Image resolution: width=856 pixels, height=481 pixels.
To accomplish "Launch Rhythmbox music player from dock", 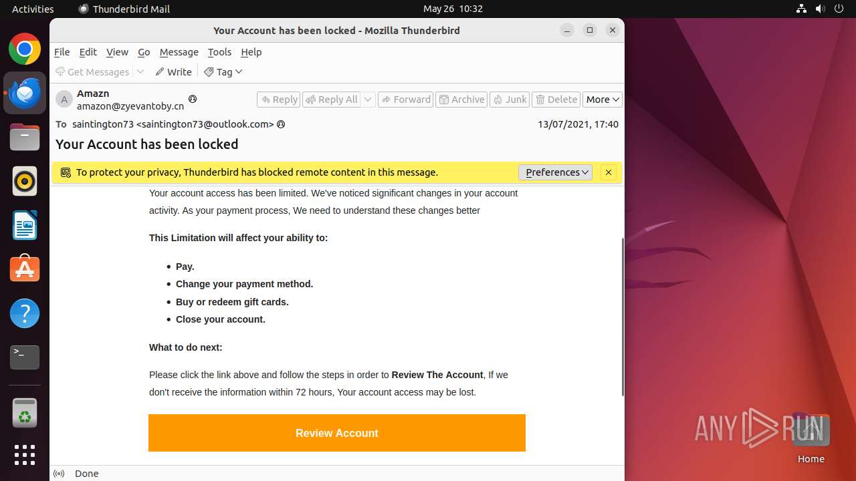I will click(25, 181).
